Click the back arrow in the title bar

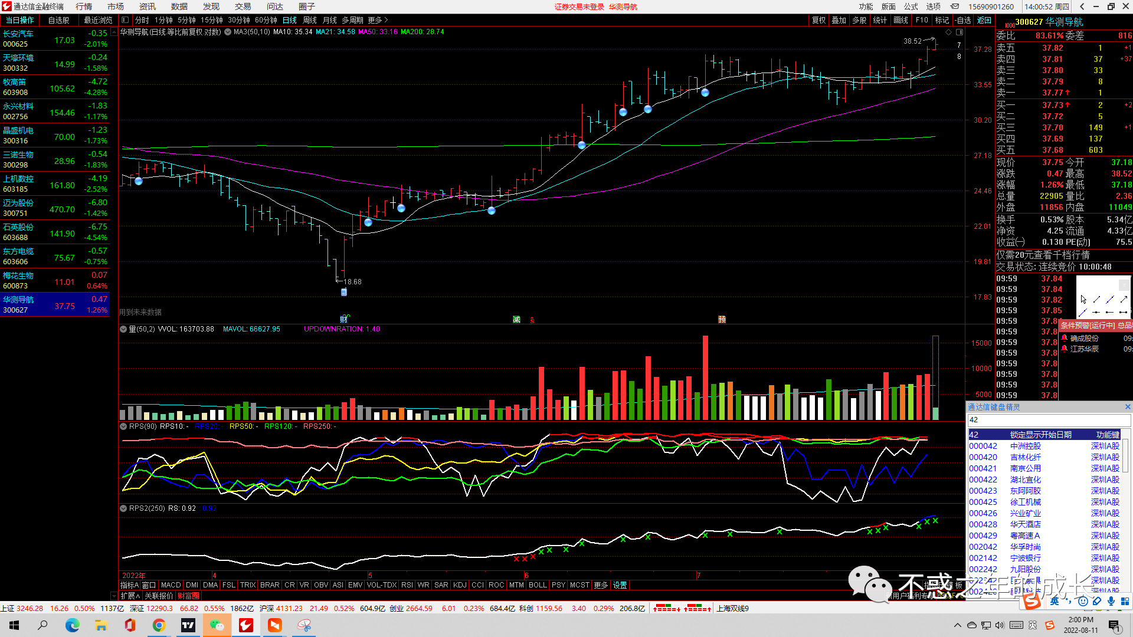[1082, 6]
